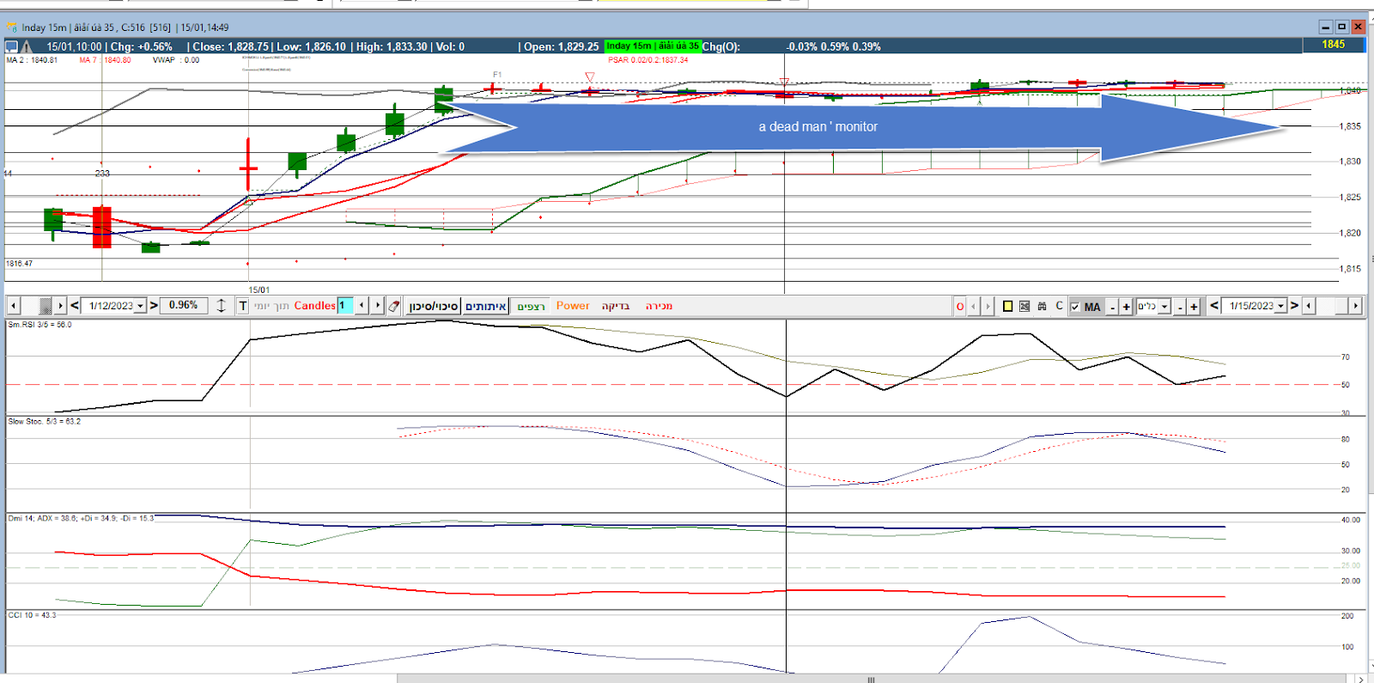Screen dimensions: 1374x683
Task: Decrease the Candles count with left arrow
Action: 362,306
